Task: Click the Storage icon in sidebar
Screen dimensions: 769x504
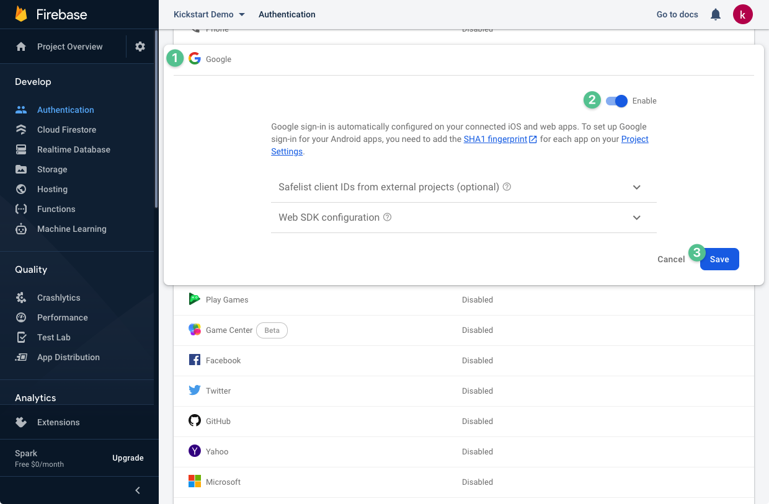Action: click(21, 169)
